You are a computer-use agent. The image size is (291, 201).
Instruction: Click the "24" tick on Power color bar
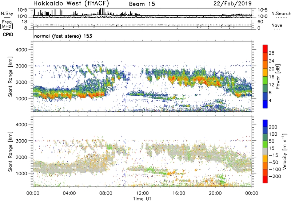271,61
